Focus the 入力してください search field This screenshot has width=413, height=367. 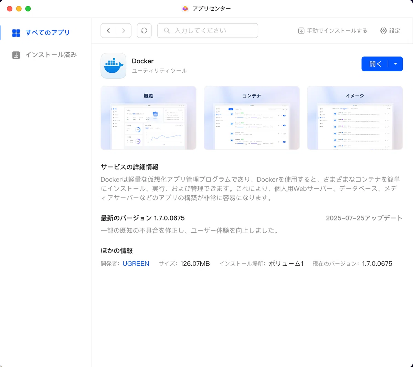point(208,31)
